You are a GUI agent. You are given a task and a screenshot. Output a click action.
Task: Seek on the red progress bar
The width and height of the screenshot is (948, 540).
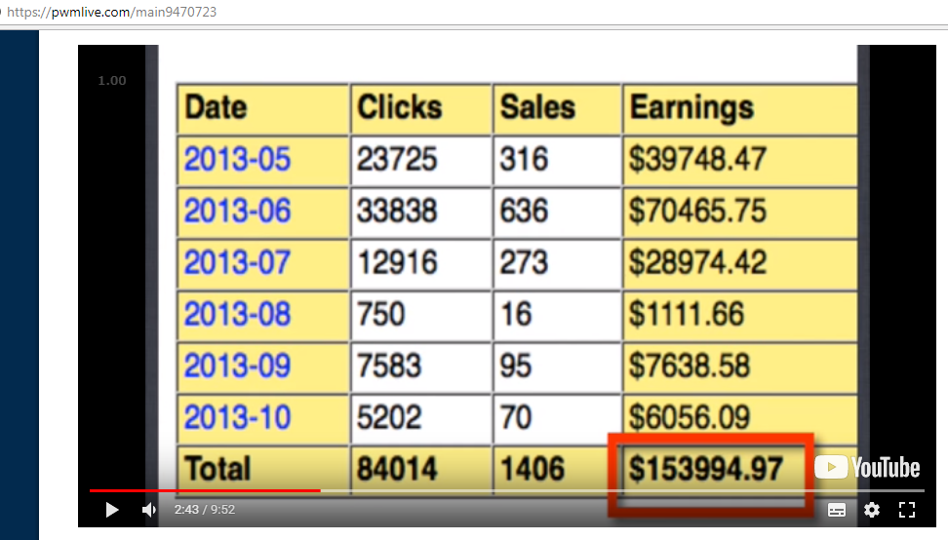pyautogui.click(x=205, y=490)
